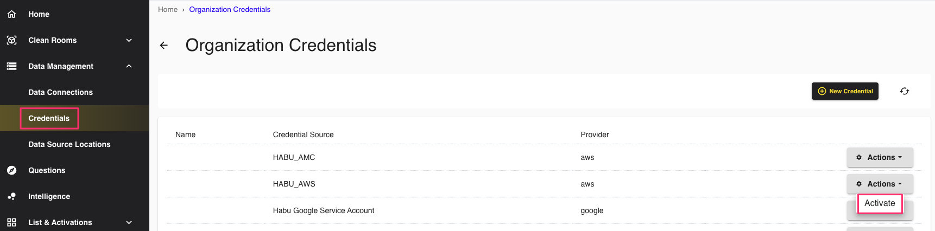Image resolution: width=935 pixels, height=231 pixels.
Task: Open Actions dropdown for HABU_AMC
Action: point(880,157)
